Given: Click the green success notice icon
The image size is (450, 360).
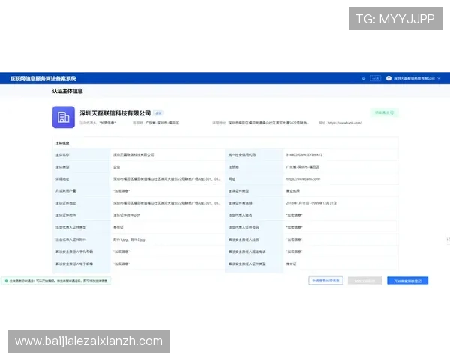Looking at the screenshot, I should tap(6, 280).
